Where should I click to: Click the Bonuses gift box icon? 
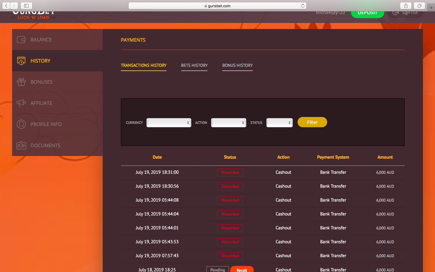pos(21,82)
